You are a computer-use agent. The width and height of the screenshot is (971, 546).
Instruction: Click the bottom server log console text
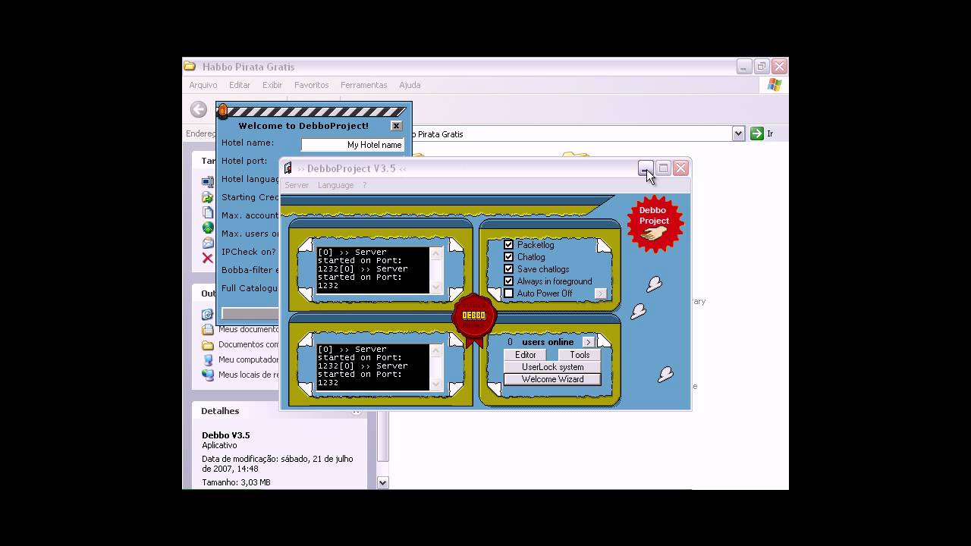pyautogui.click(x=373, y=366)
